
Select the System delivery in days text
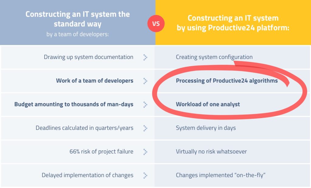206,128
